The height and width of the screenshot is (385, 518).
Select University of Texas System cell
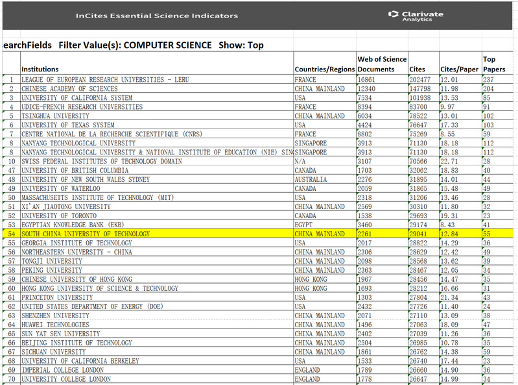tap(157, 125)
